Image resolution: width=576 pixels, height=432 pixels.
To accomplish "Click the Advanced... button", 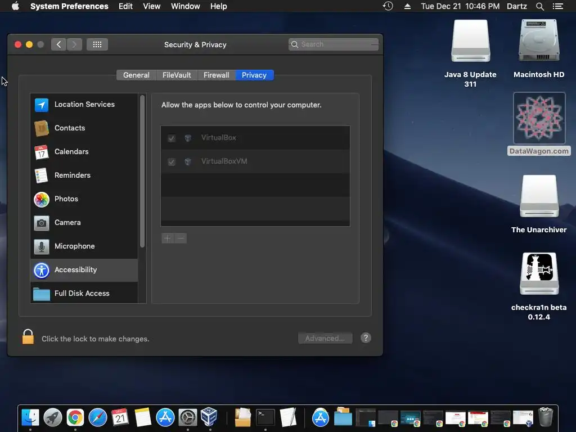I will click(325, 338).
